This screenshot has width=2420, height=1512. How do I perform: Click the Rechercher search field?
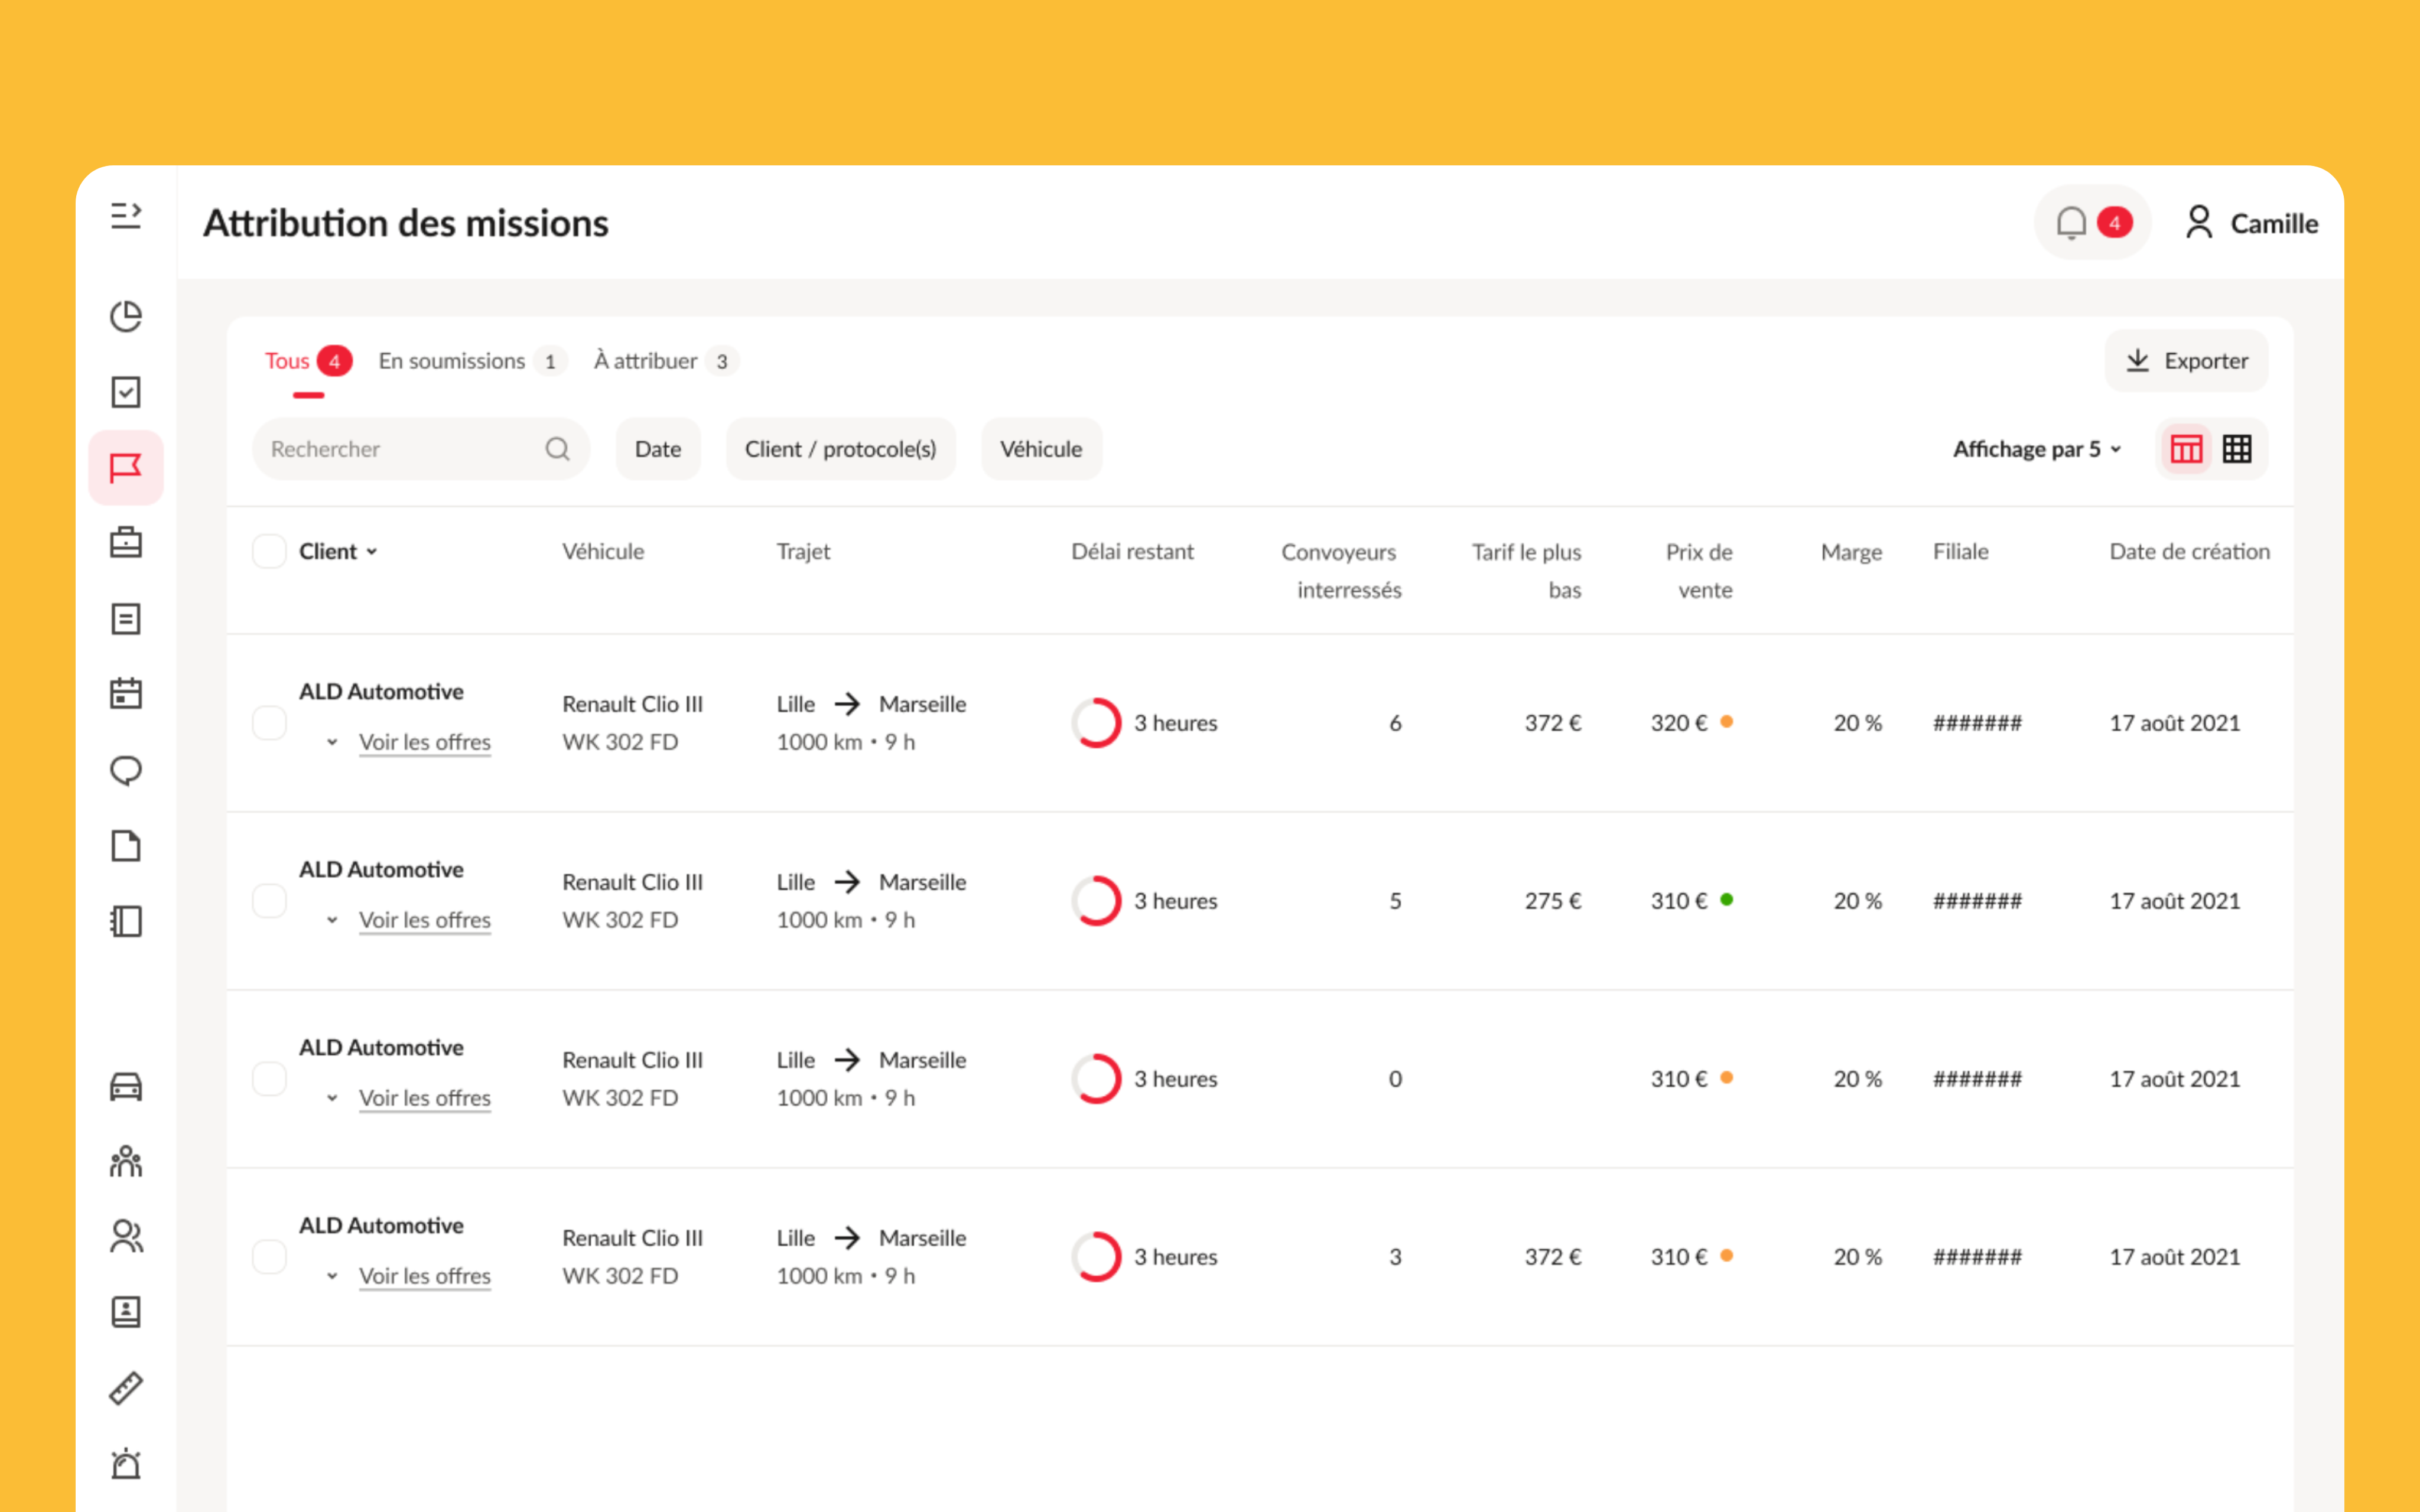click(x=400, y=448)
